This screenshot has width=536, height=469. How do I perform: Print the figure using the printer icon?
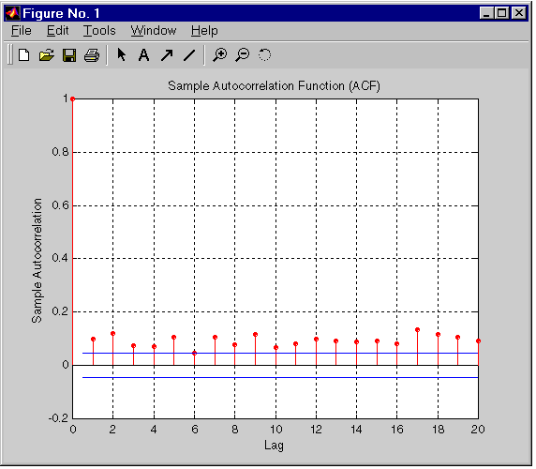92,55
